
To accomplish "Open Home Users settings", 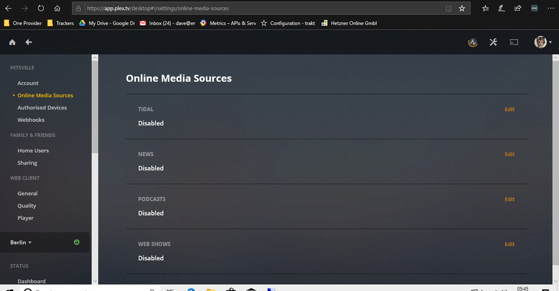I will click(x=33, y=150).
